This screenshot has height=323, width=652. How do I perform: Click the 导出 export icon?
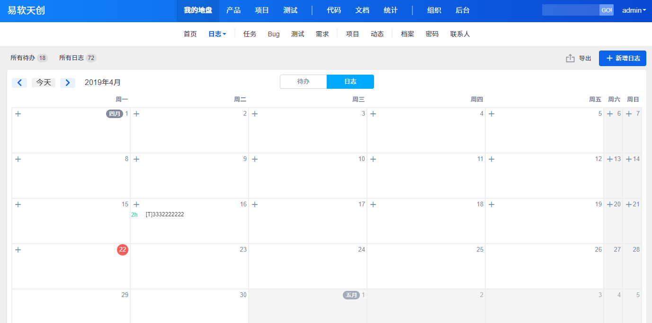point(570,58)
